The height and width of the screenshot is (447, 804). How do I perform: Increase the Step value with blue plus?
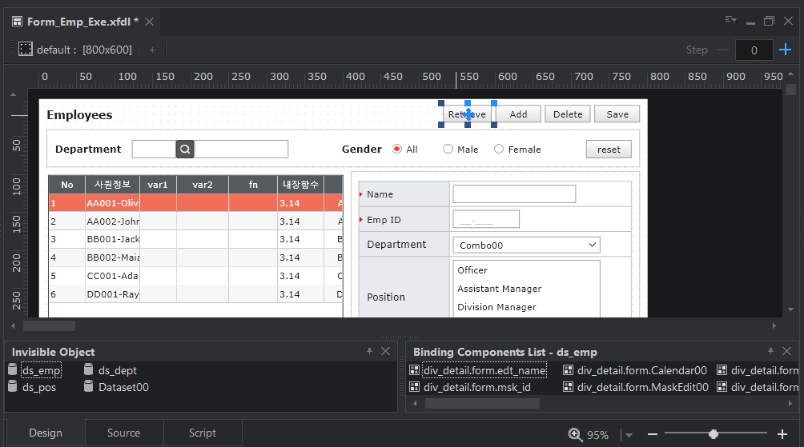pyautogui.click(x=785, y=50)
